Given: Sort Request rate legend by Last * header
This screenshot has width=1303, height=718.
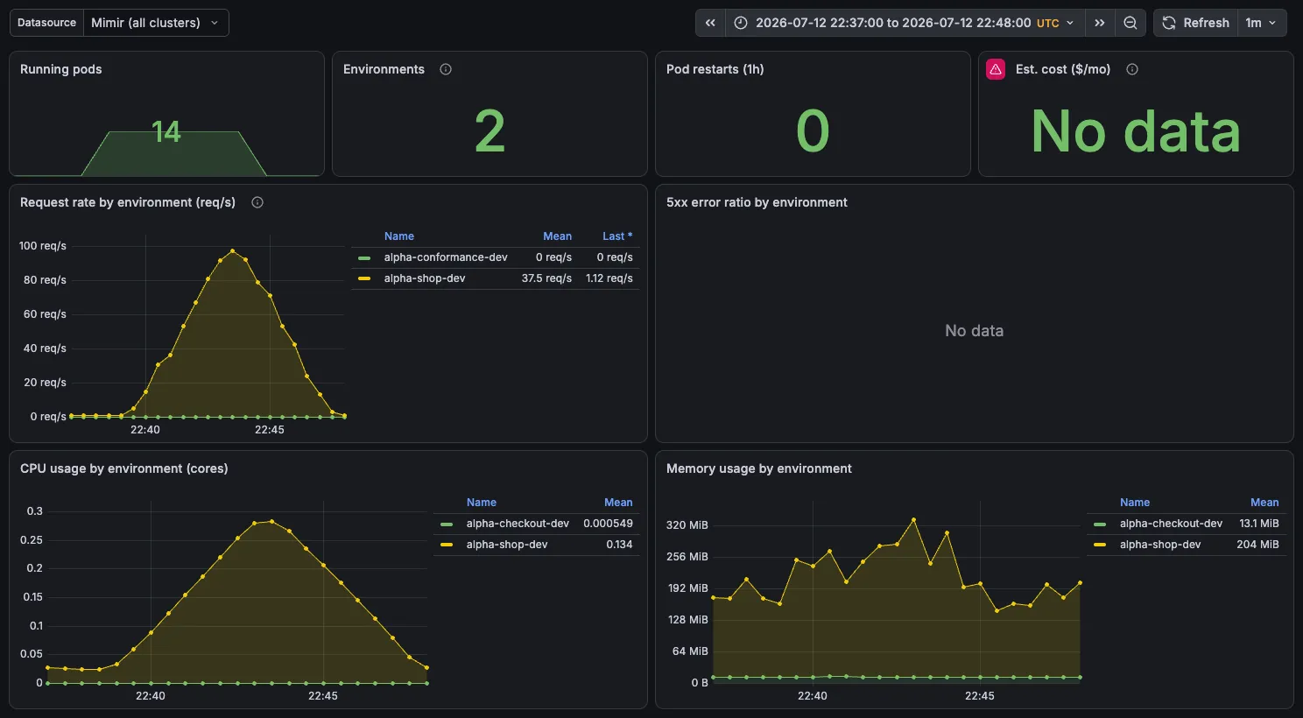Looking at the screenshot, I should (617, 236).
